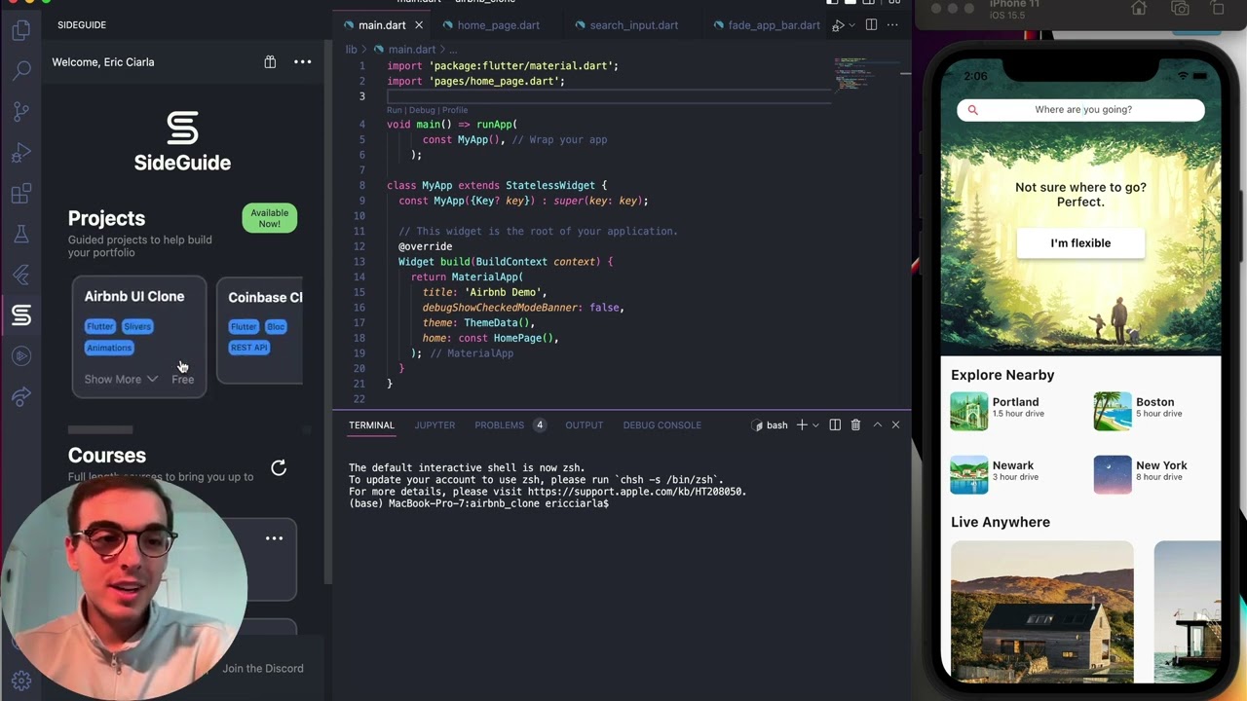Open the DEBUG CONSOLE panel tab
1247x701 pixels.
[x=661, y=425]
